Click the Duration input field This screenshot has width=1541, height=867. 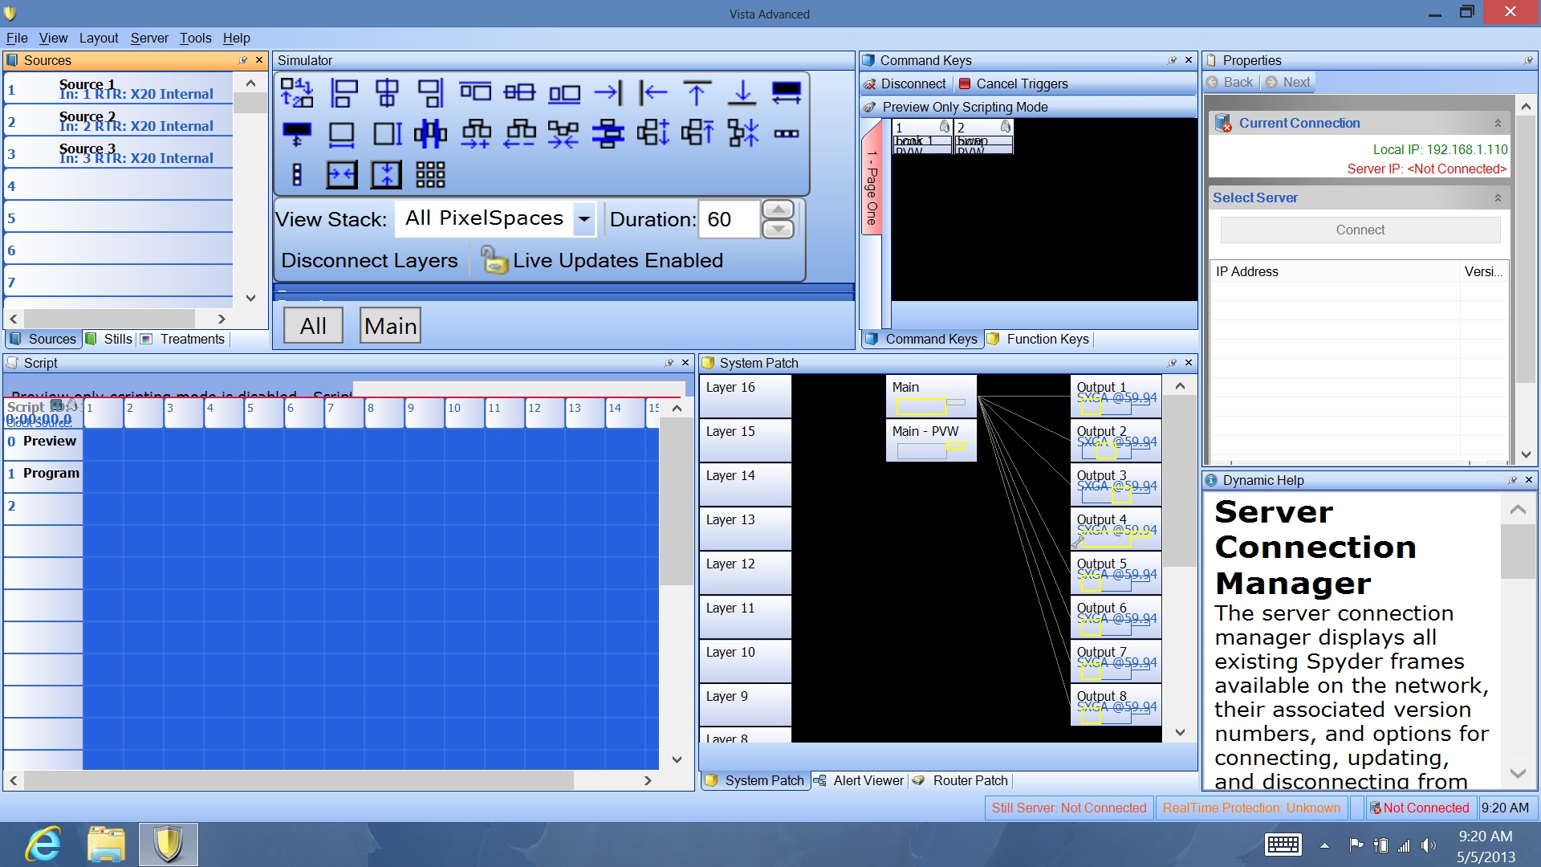pos(729,219)
